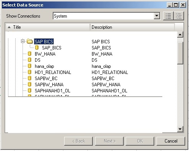
Task: Switch to the tree view toggle button
Action: (x=179, y=16)
